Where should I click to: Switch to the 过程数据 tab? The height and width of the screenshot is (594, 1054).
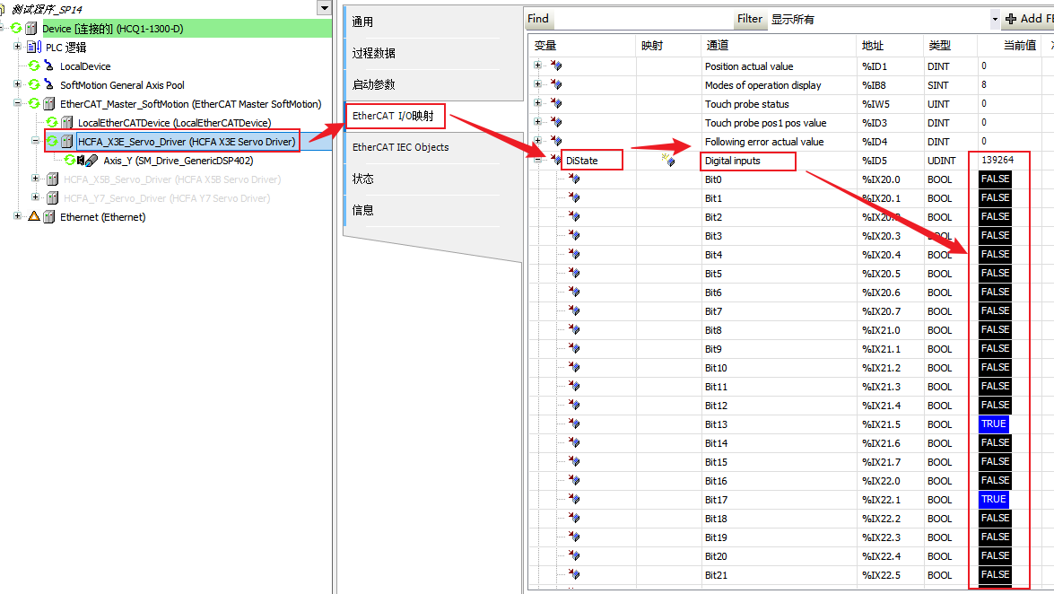pyautogui.click(x=374, y=54)
